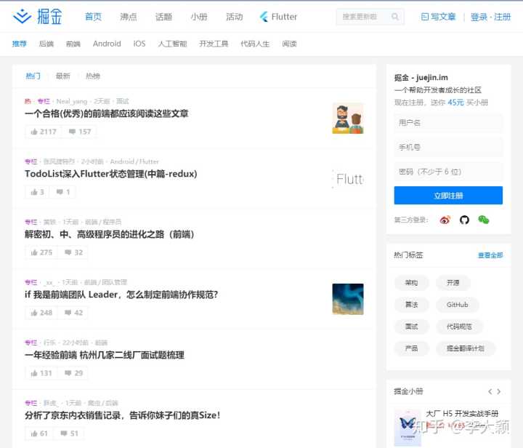Image resolution: width=523 pixels, height=448 pixels.
Task: Sign in with WeChat icon
Action: (x=483, y=220)
